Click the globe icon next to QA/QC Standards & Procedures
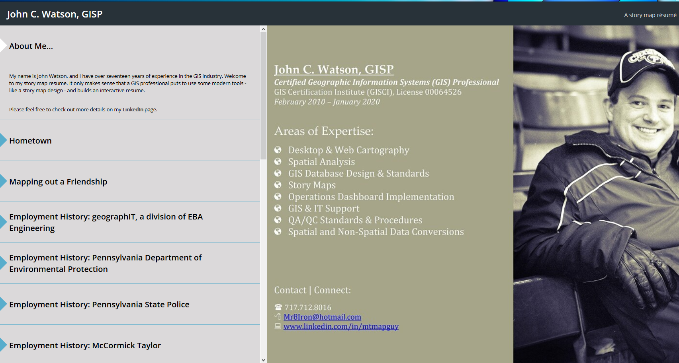 click(x=278, y=219)
